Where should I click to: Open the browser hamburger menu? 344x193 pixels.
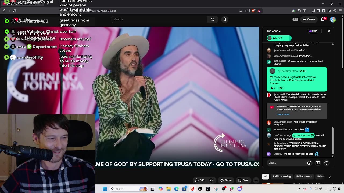[x=340, y=11]
